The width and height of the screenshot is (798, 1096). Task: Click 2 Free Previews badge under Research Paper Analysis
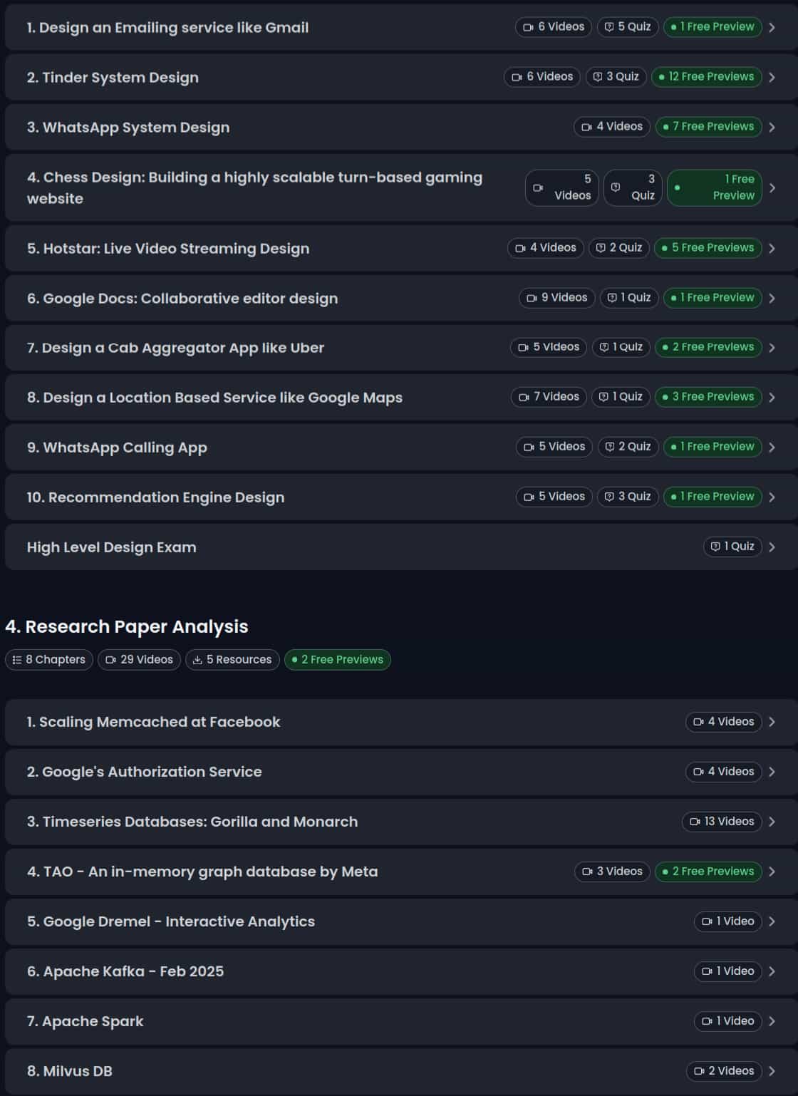click(x=338, y=660)
